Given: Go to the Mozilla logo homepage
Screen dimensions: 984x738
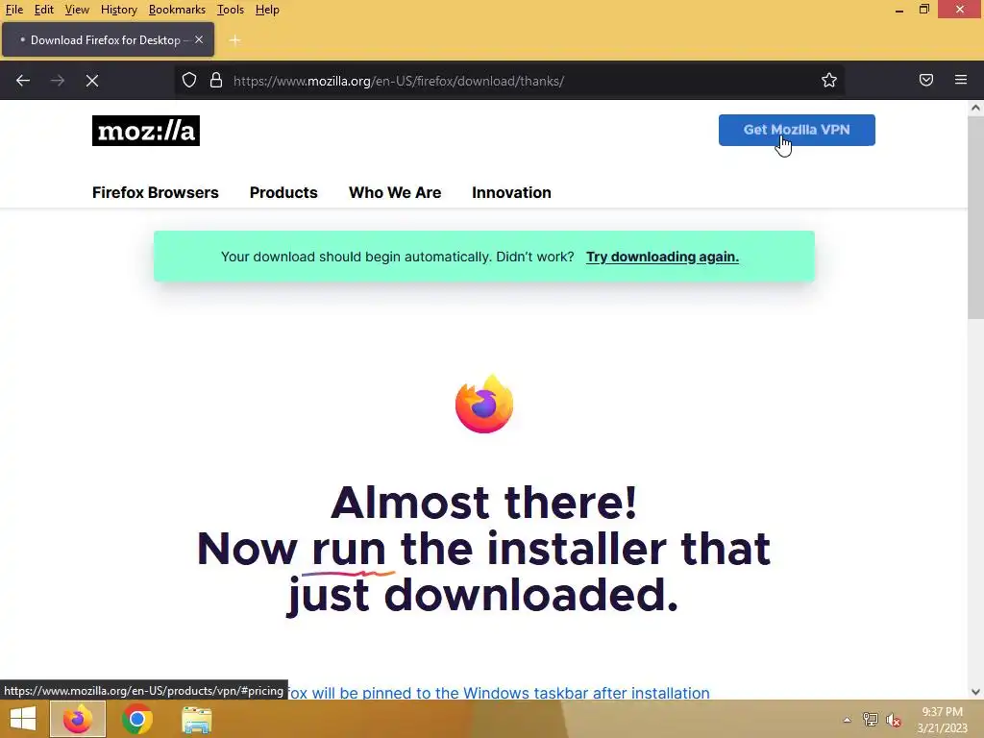Looking at the screenshot, I should pyautogui.click(x=146, y=131).
